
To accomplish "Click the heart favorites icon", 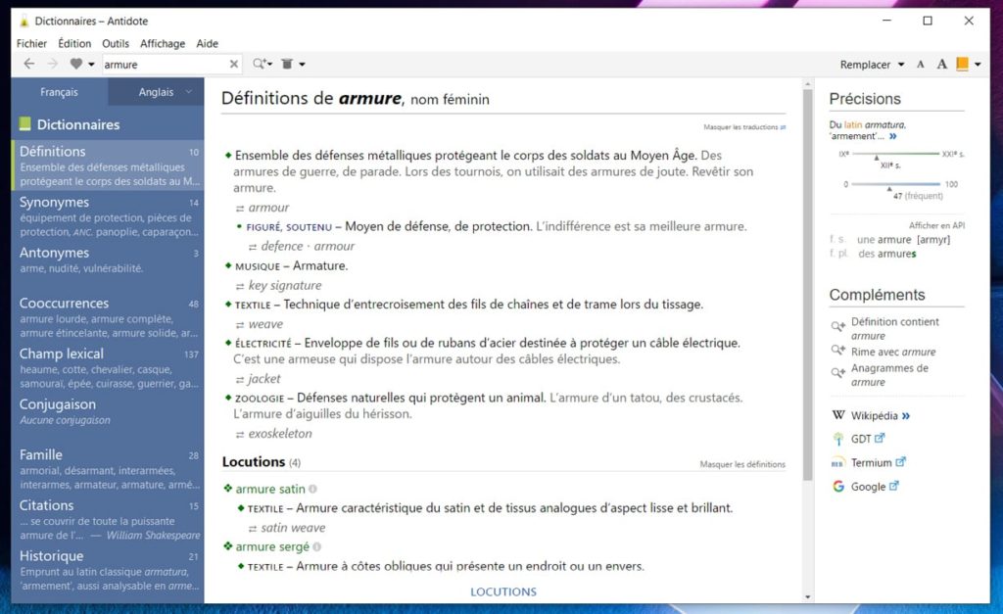I will 76,64.
